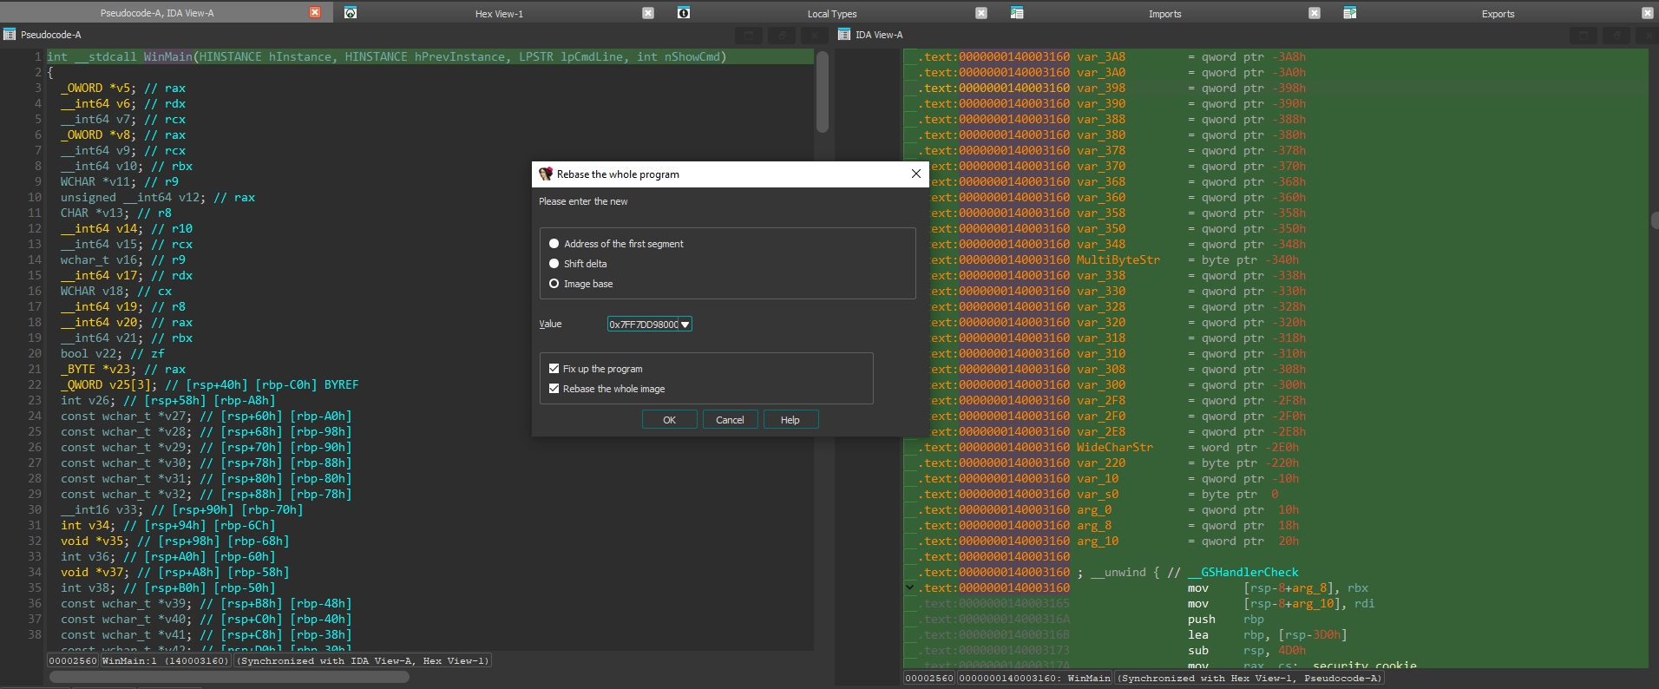Viewport: 1659px width, 689px height.
Task: Select Address of the first segment option
Action: click(x=554, y=244)
